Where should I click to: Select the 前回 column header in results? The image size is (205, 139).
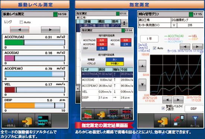coord(105,69)
